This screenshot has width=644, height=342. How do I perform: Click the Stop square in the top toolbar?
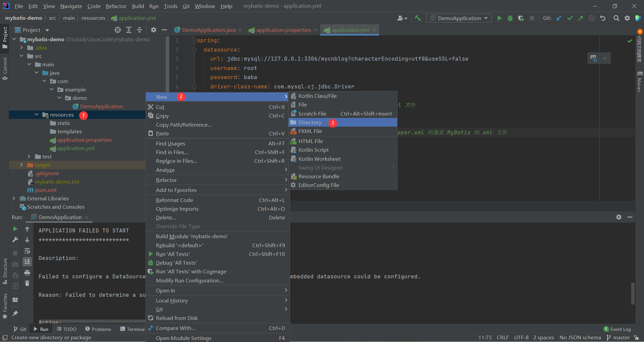(x=532, y=18)
